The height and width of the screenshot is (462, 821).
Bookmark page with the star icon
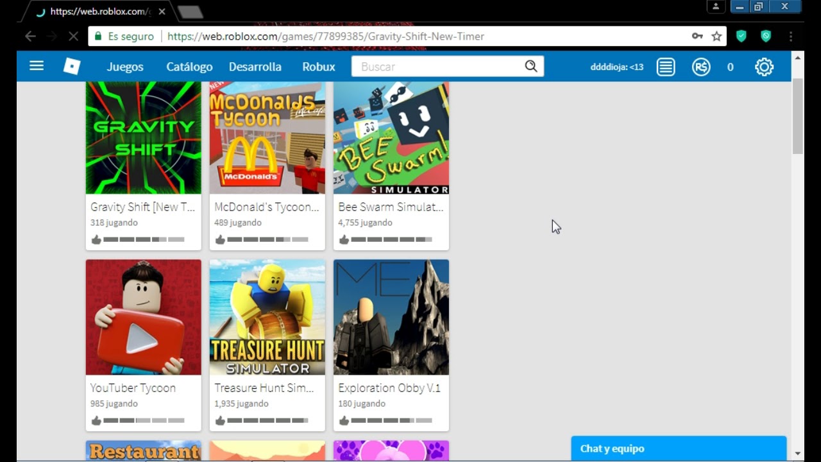(716, 37)
